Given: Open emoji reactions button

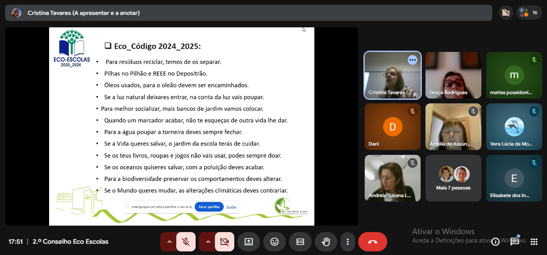Looking at the screenshot, I should point(275,242).
